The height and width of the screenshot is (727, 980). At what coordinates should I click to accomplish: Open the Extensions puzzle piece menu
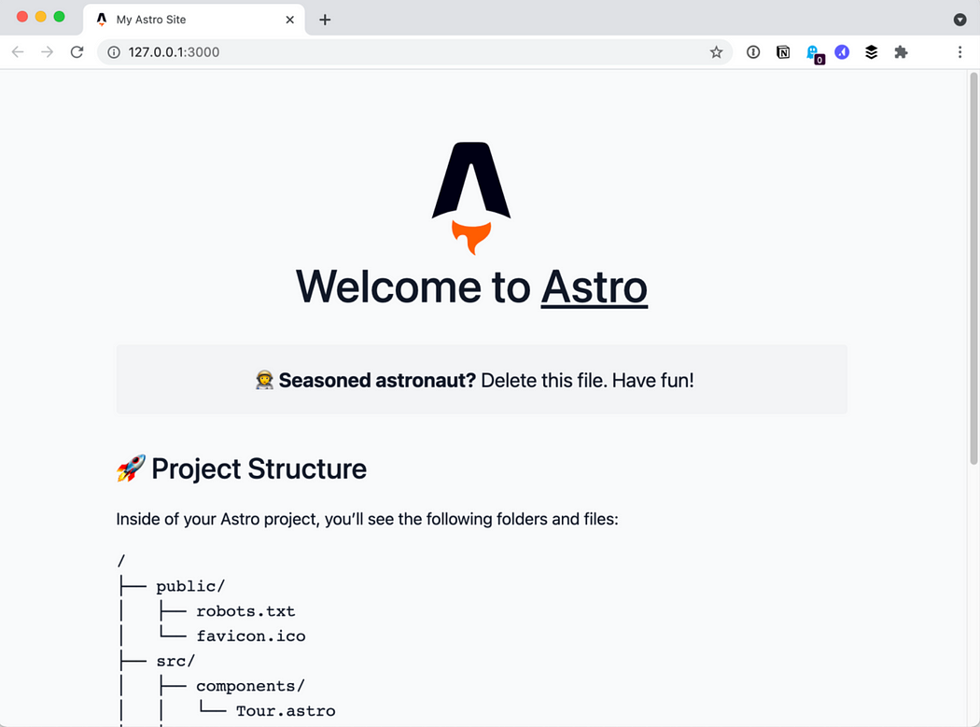point(901,52)
